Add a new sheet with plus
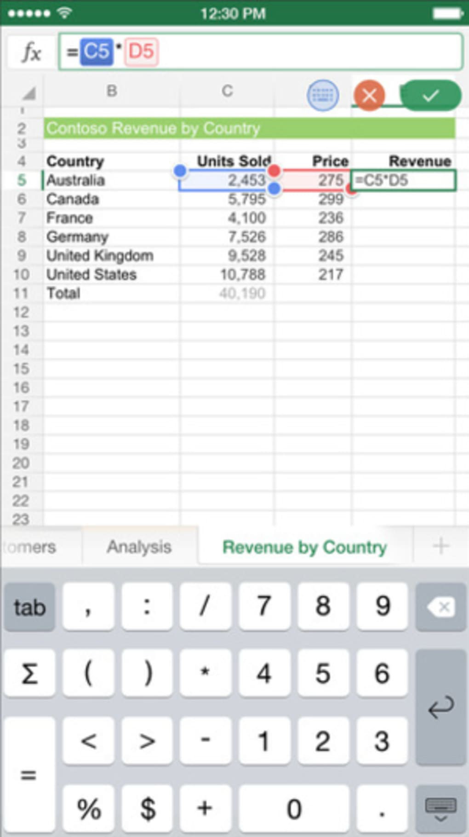The image size is (469, 837). tap(440, 546)
